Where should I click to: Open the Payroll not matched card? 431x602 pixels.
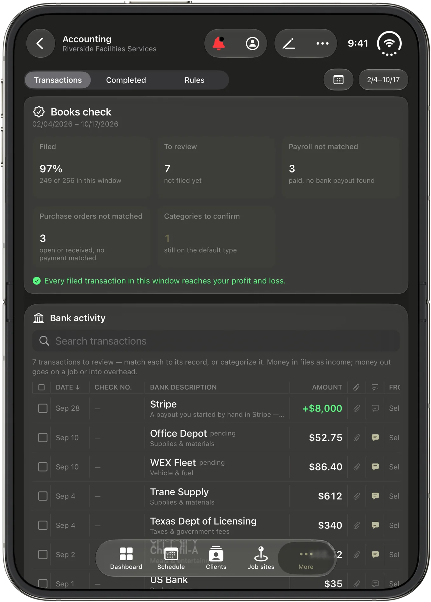340,168
